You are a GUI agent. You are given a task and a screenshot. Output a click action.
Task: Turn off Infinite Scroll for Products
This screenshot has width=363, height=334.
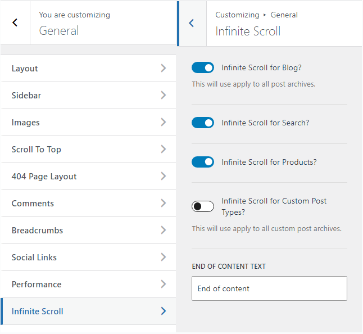coord(203,162)
